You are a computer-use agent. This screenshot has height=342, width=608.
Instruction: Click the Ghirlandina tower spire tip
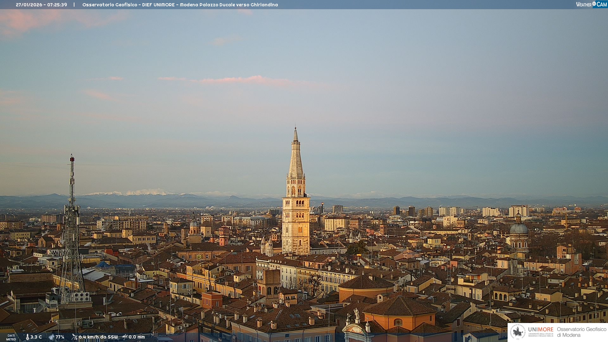[295, 128]
